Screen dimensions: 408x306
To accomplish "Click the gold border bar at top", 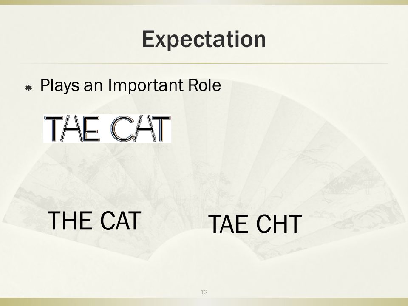I will coord(204,2).
